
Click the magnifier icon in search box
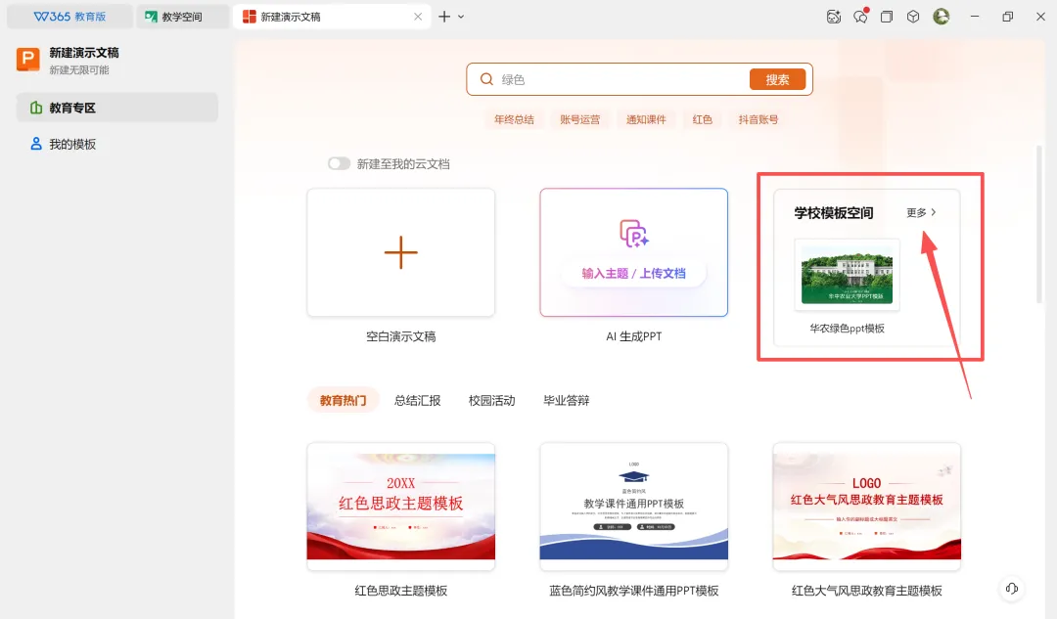486,79
